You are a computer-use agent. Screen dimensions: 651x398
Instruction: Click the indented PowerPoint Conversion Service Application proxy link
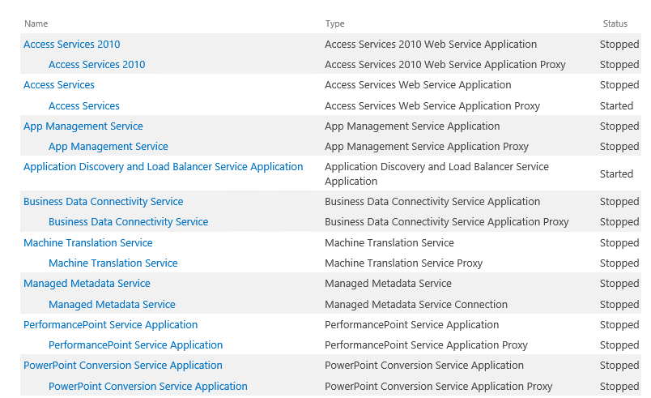tap(147, 387)
